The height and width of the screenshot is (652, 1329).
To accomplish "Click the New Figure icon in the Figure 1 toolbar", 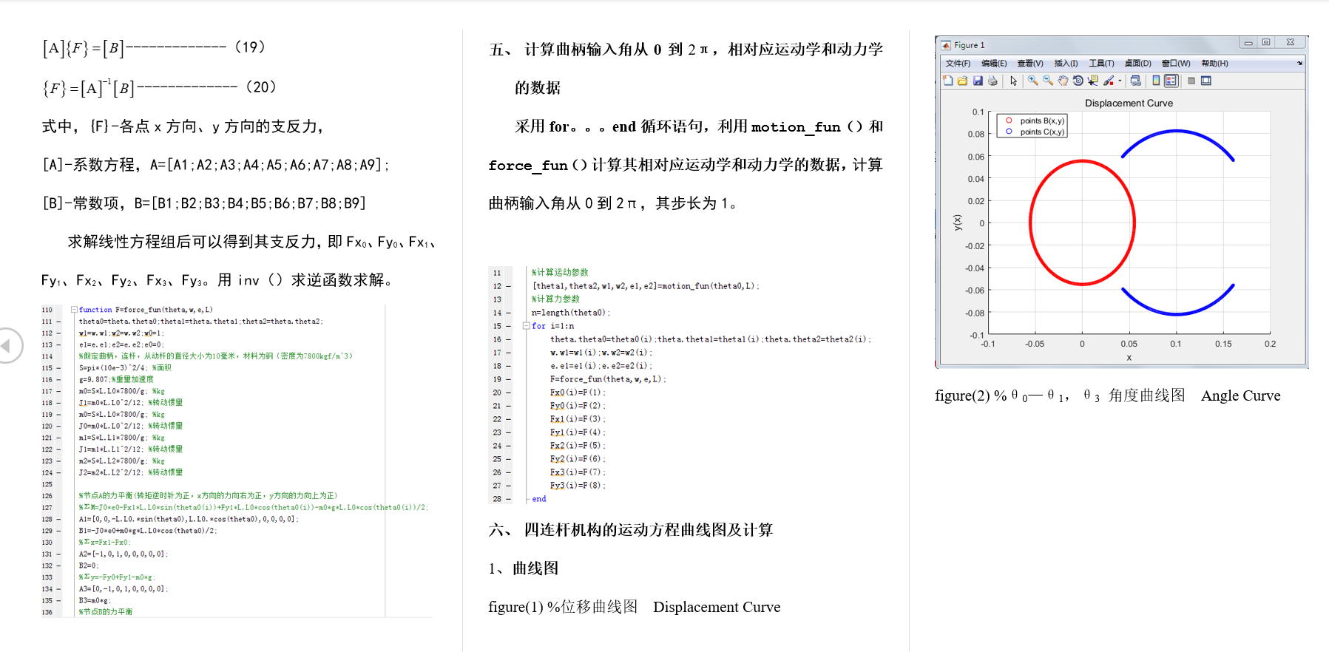I will coord(947,81).
